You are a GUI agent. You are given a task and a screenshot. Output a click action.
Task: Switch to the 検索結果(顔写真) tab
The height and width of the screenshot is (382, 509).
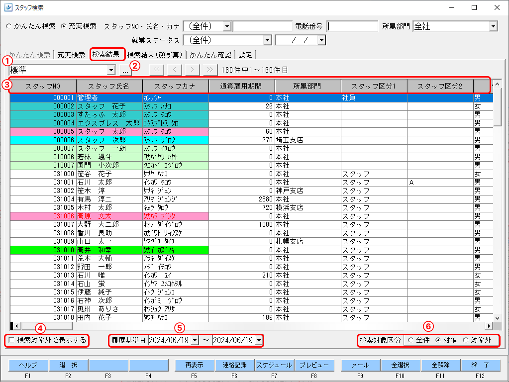click(x=155, y=55)
